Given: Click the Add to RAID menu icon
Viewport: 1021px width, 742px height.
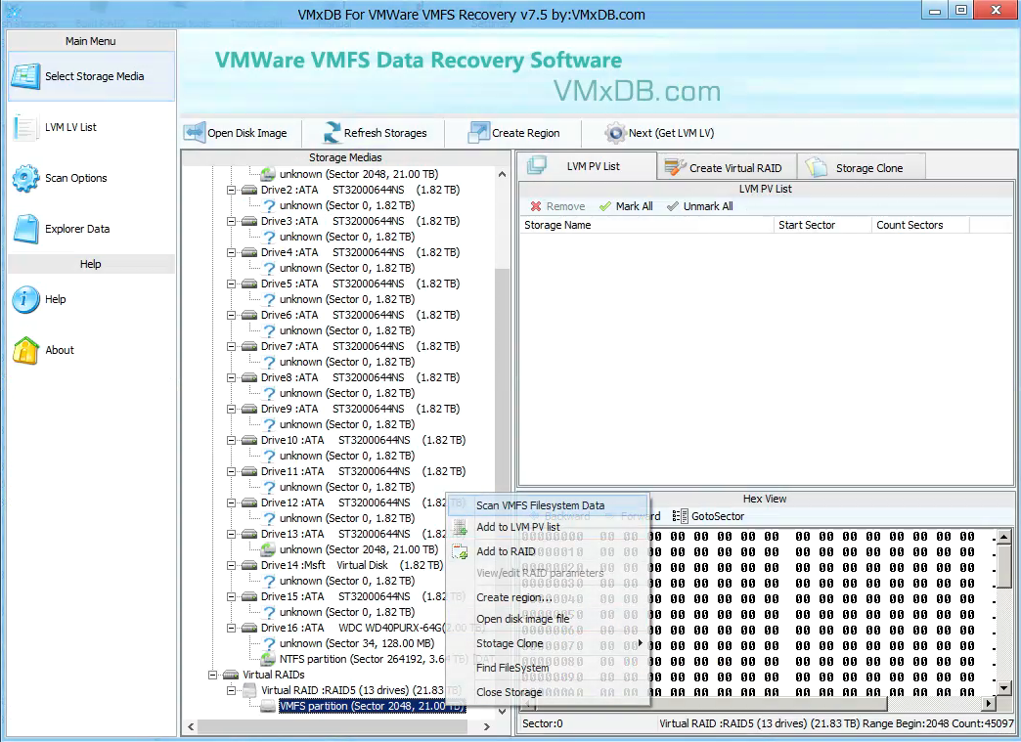Looking at the screenshot, I should 461,551.
